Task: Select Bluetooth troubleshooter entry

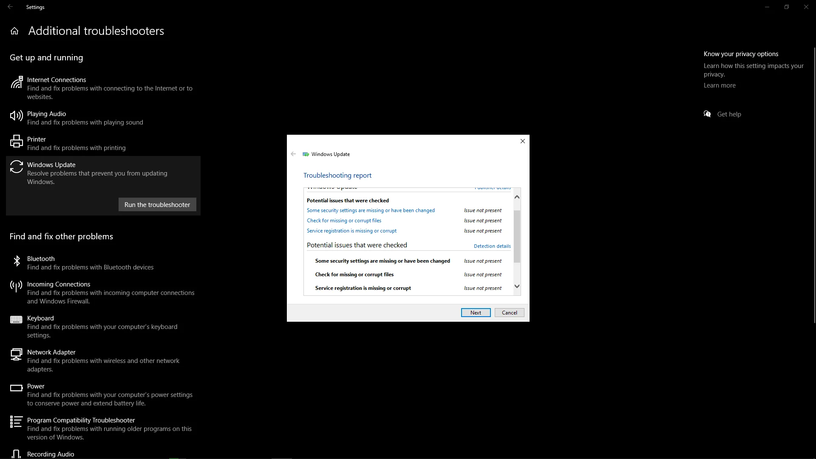Action: 103,263
